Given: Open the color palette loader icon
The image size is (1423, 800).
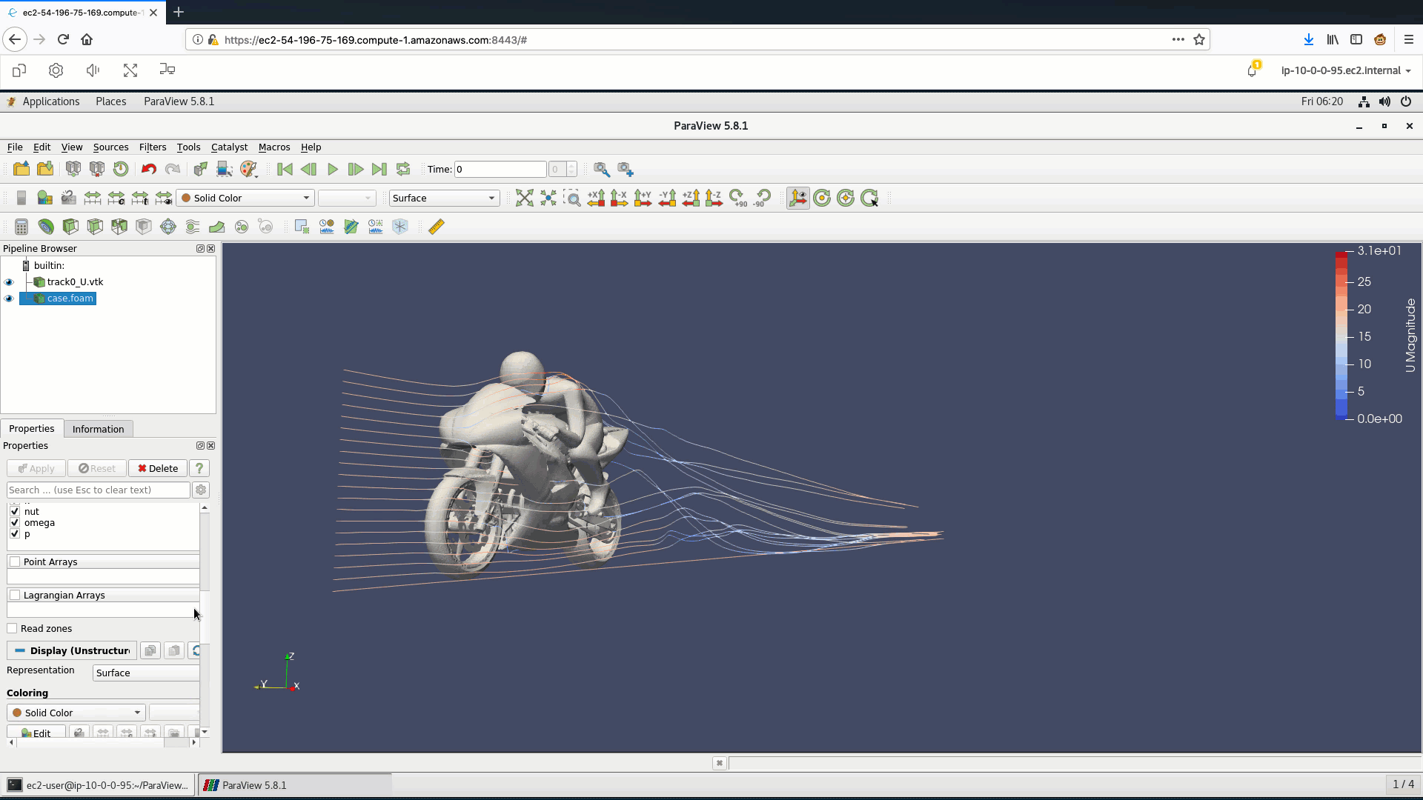Looking at the screenshot, I should tap(248, 170).
